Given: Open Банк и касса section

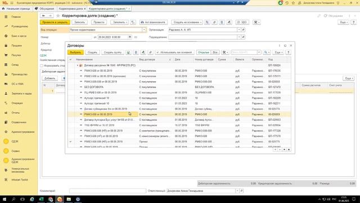Looking at the screenshot, I should [19, 36].
